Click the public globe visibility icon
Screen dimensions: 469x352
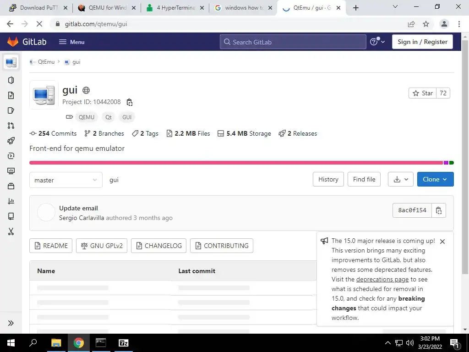[x=86, y=90]
